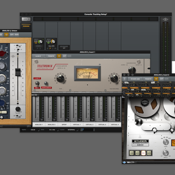Click COPY in the Insert 1 toolbar
The image size is (175, 175).
(64, 56)
